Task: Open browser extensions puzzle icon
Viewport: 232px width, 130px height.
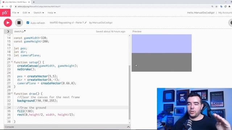Action: [x=229, y=6]
